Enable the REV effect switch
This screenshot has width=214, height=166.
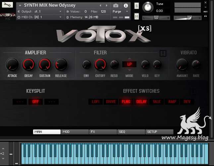[x=187, y=102]
